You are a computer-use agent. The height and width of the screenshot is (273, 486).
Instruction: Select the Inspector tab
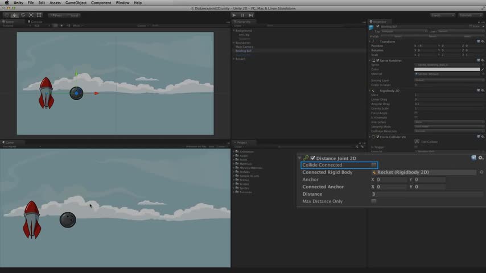378,22
